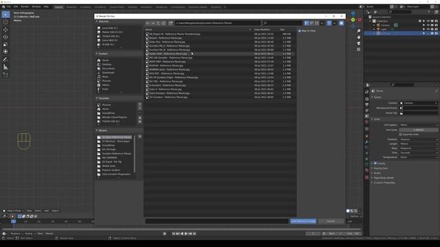The image size is (440, 247).
Task: Open Downloads in System bookmarks
Action: (x=108, y=73)
